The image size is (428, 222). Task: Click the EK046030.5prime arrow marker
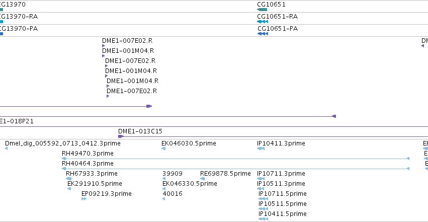tap(163, 149)
